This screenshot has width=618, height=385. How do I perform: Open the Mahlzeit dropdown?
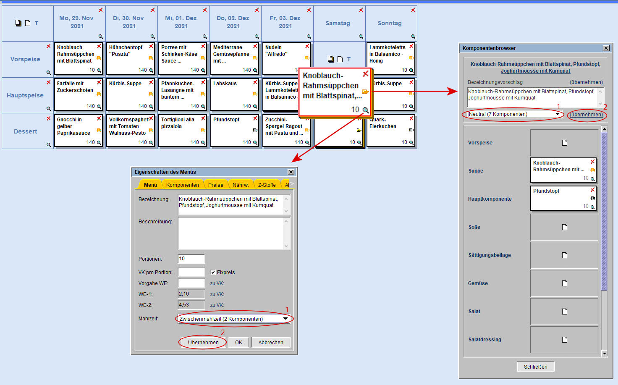tap(285, 319)
